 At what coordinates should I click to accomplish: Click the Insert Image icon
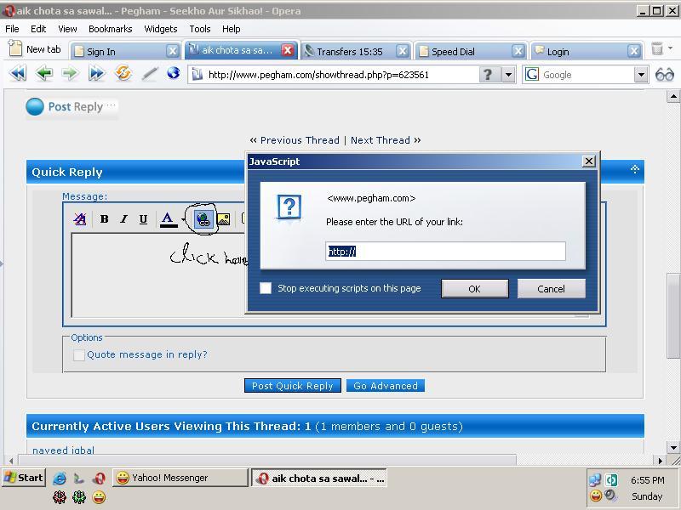click(223, 219)
